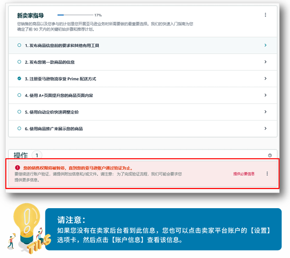
Task: Expand the chevron for 使用商品推广来展示您的商品
Action: pyautogui.click(x=266, y=129)
